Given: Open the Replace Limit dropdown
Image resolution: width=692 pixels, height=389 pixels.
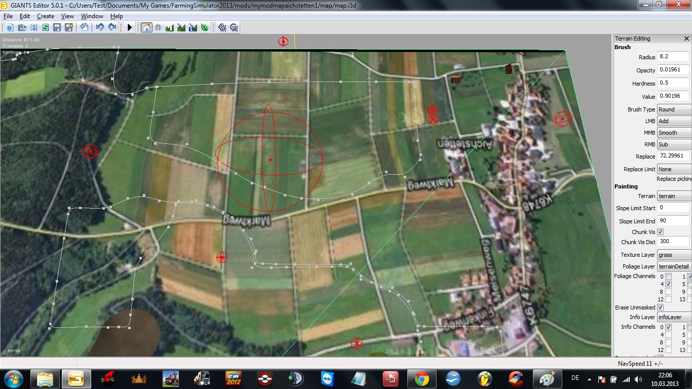Looking at the screenshot, I should 674,169.
